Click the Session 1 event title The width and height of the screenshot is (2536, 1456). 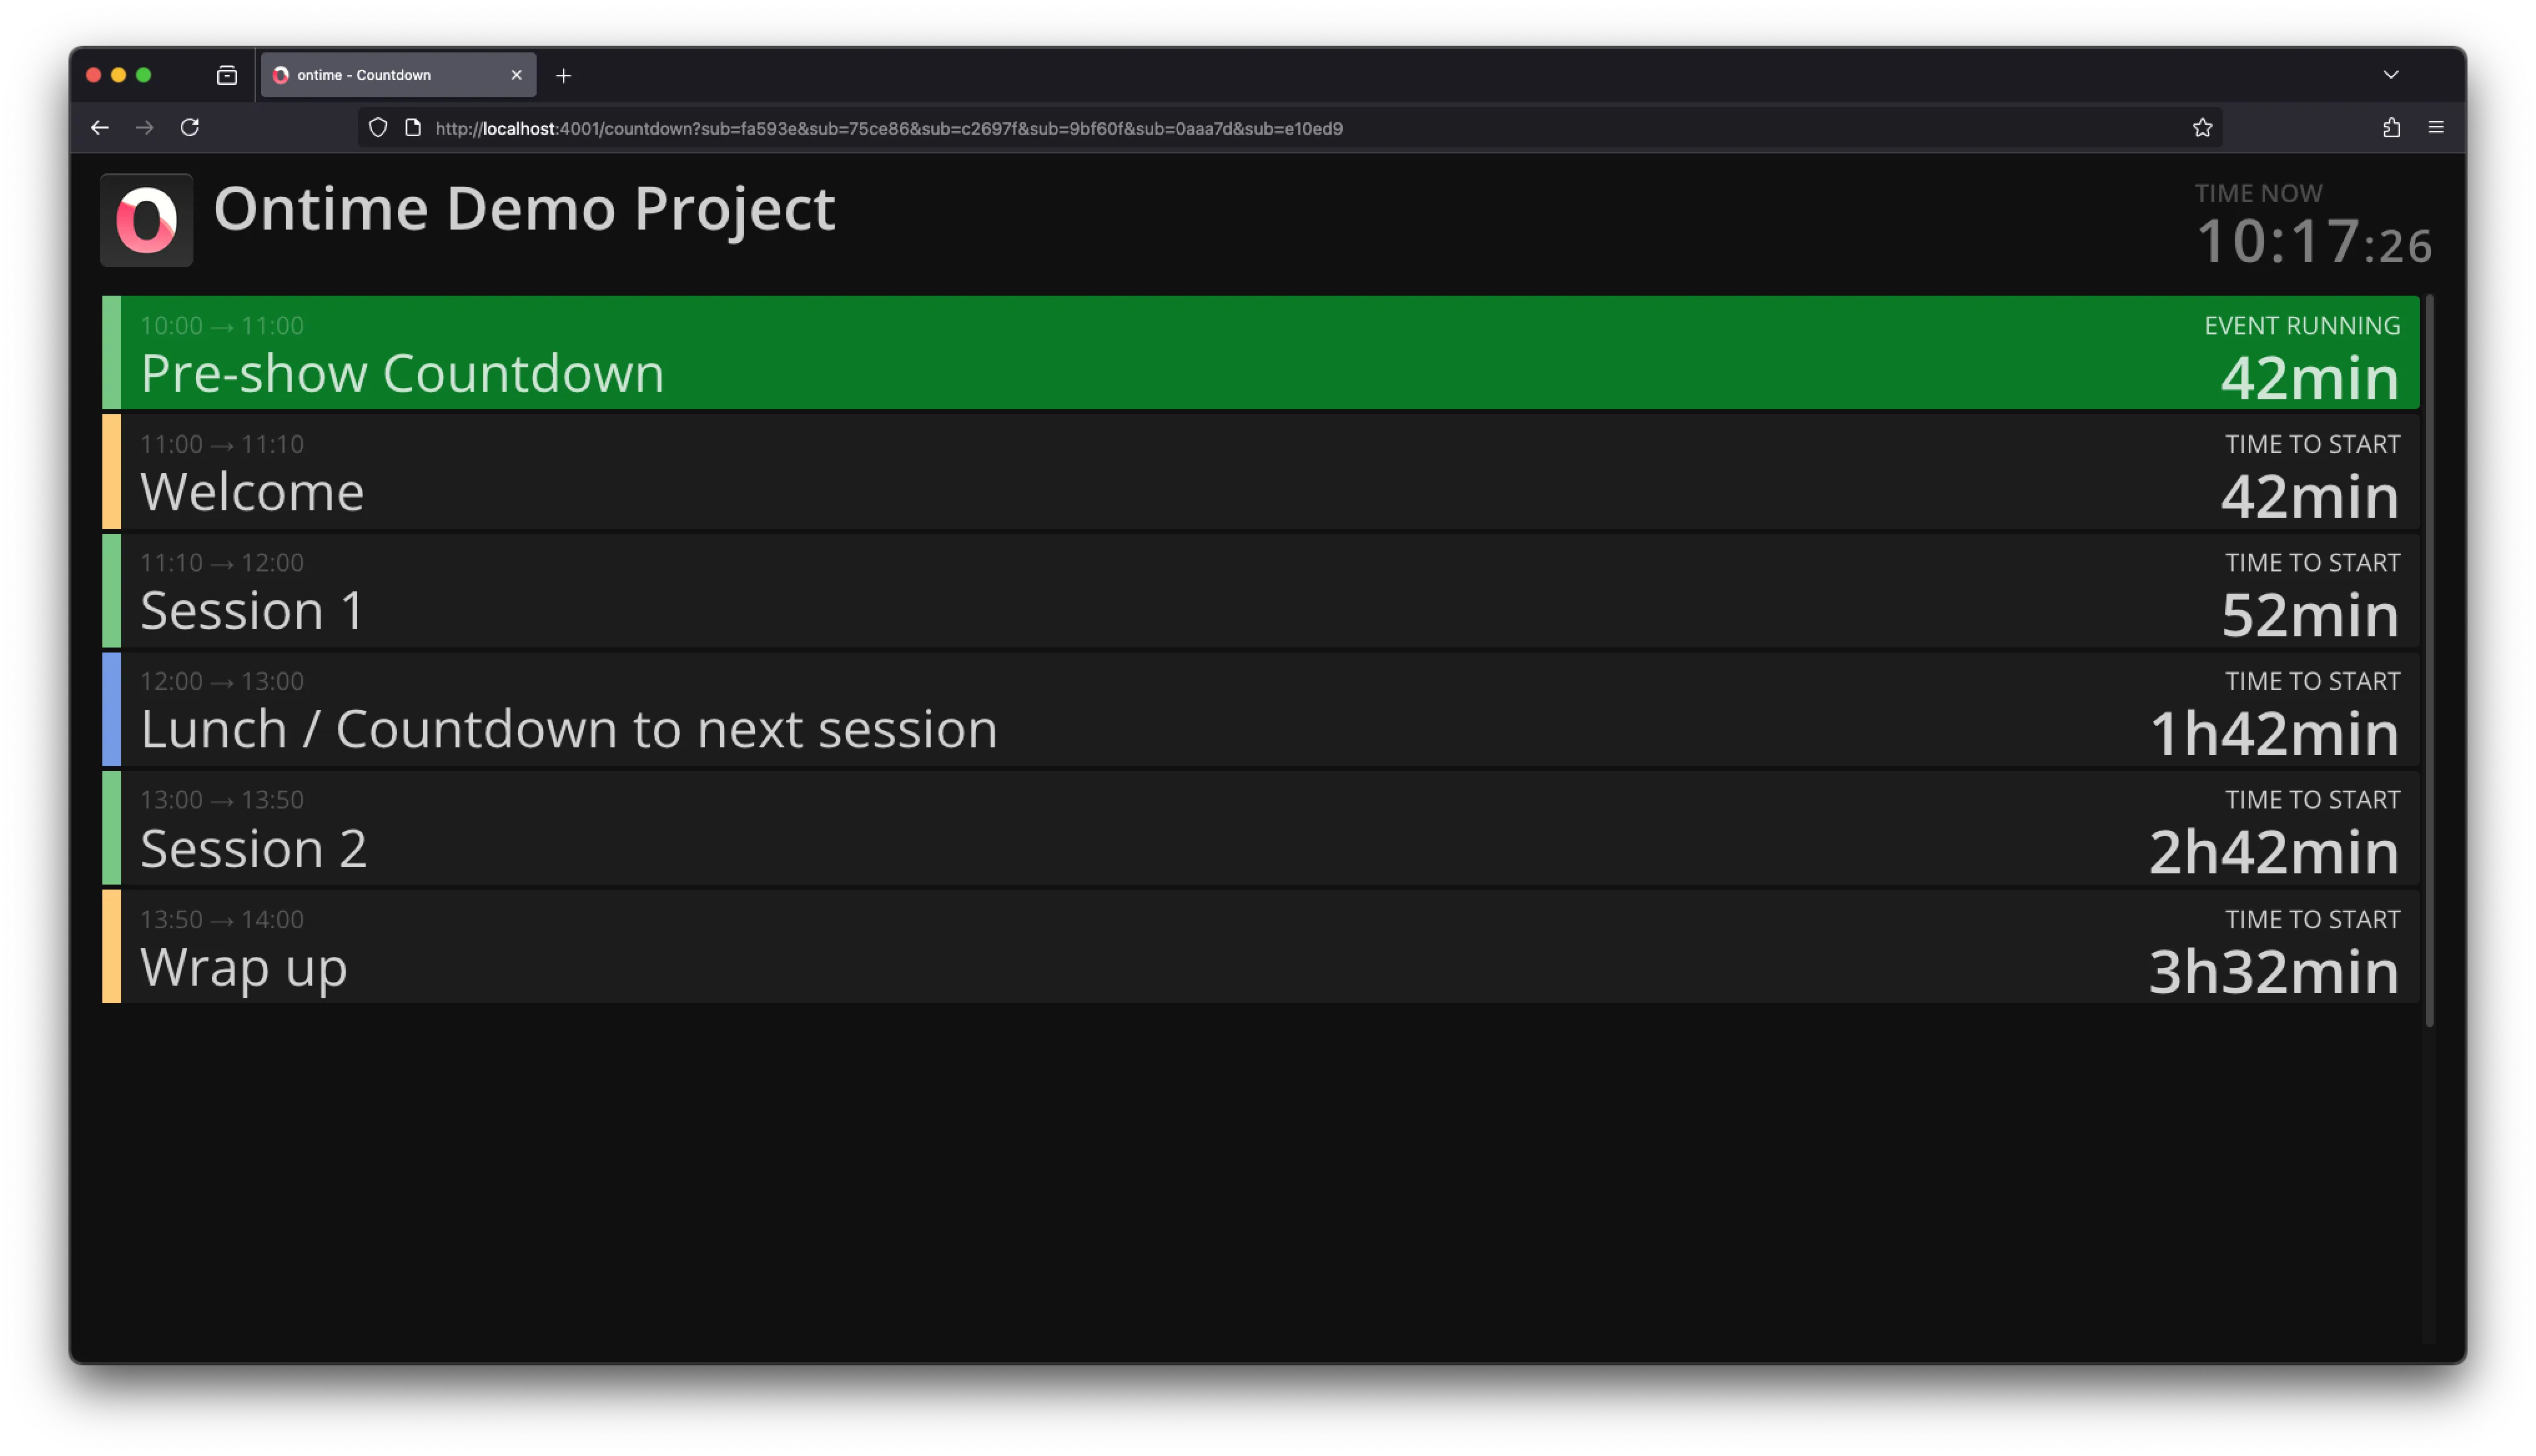point(252,610)
